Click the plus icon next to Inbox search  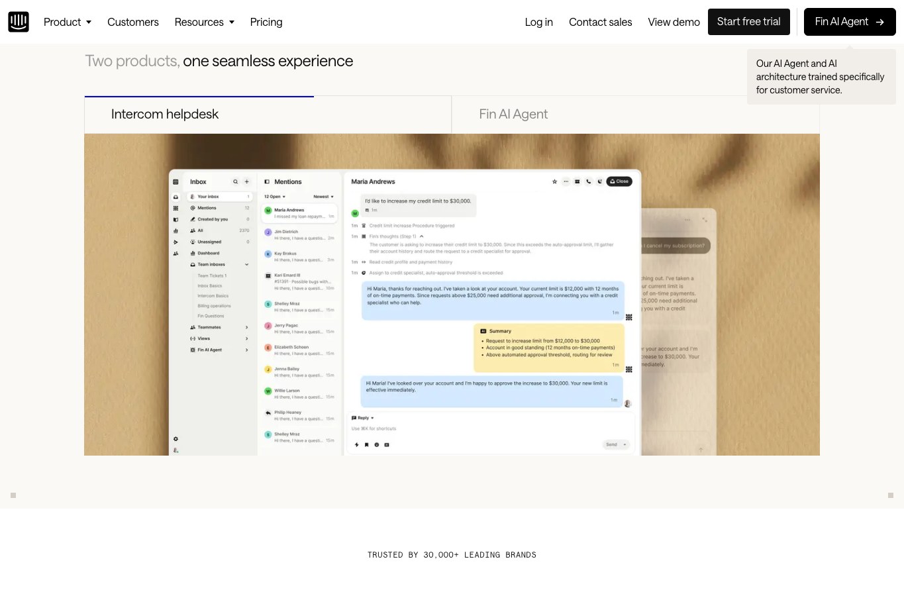tap(247, 181)
